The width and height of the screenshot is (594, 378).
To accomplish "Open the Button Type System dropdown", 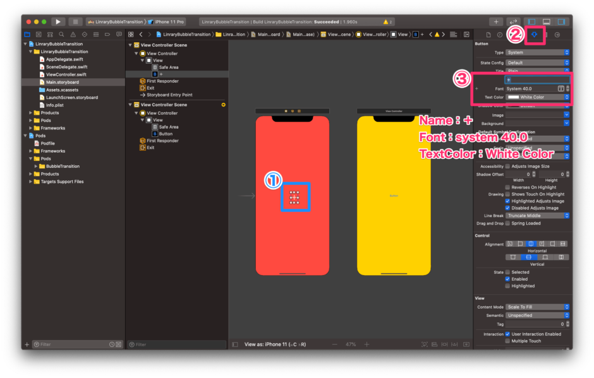I will coord(537,52).
